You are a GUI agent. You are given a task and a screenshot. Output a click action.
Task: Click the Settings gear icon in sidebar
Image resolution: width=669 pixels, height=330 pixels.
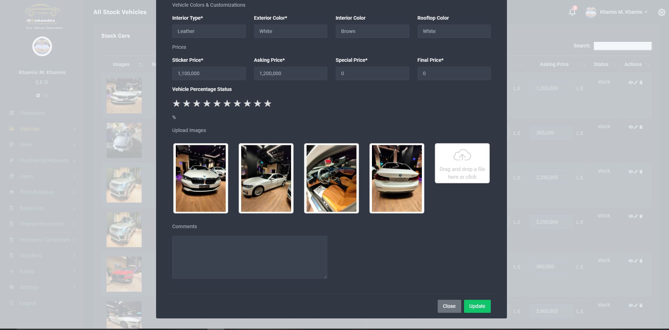12,287
